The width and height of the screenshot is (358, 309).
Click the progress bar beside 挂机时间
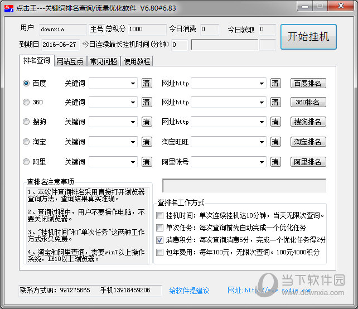[224, 45]
